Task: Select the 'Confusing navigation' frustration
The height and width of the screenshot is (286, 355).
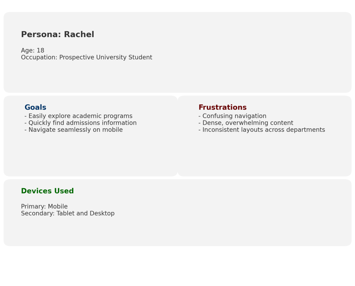Action: point(232,116)
